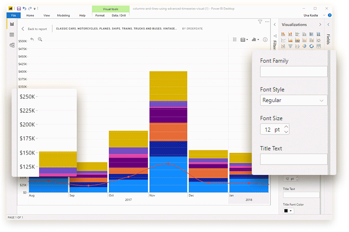The image size is (349, 232).
Task: Select the Ribbon chart visualization
Action: 319,40
